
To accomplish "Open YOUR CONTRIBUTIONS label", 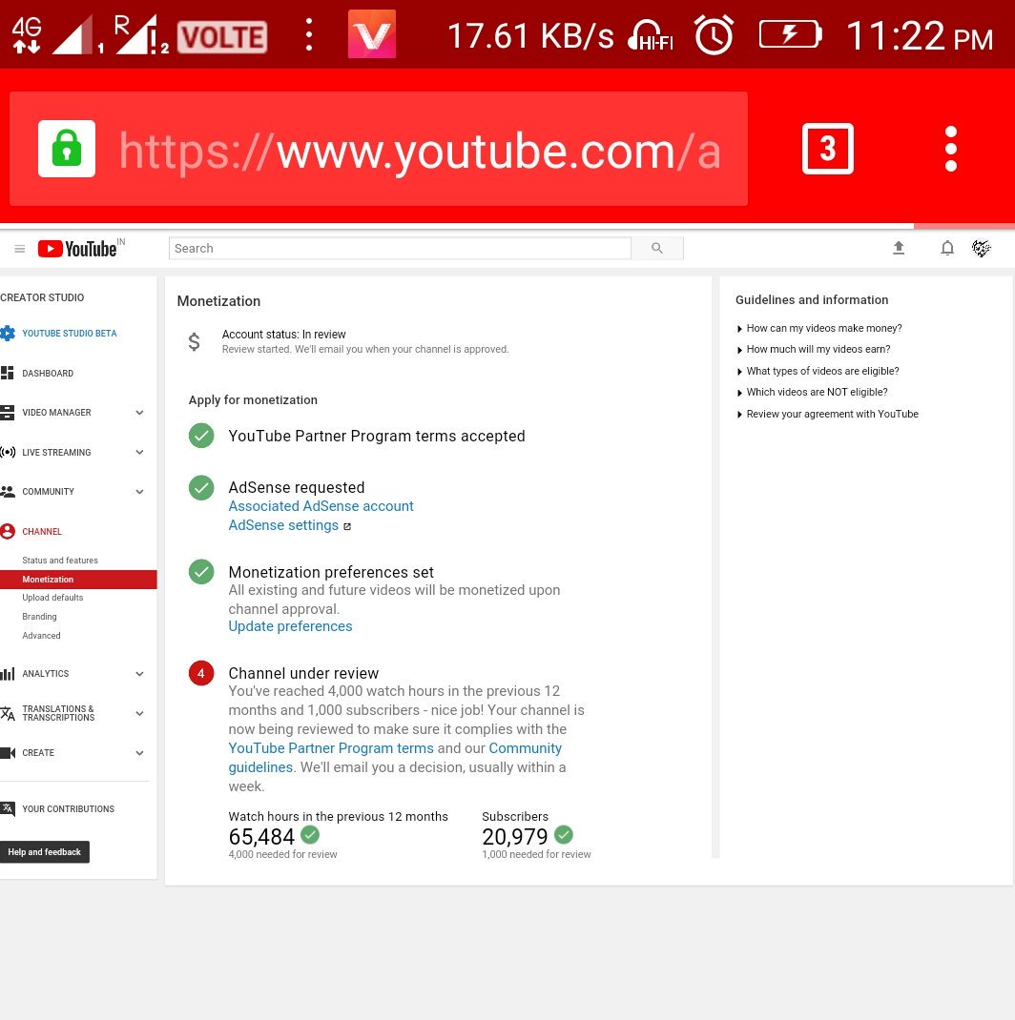I will 68,808.
